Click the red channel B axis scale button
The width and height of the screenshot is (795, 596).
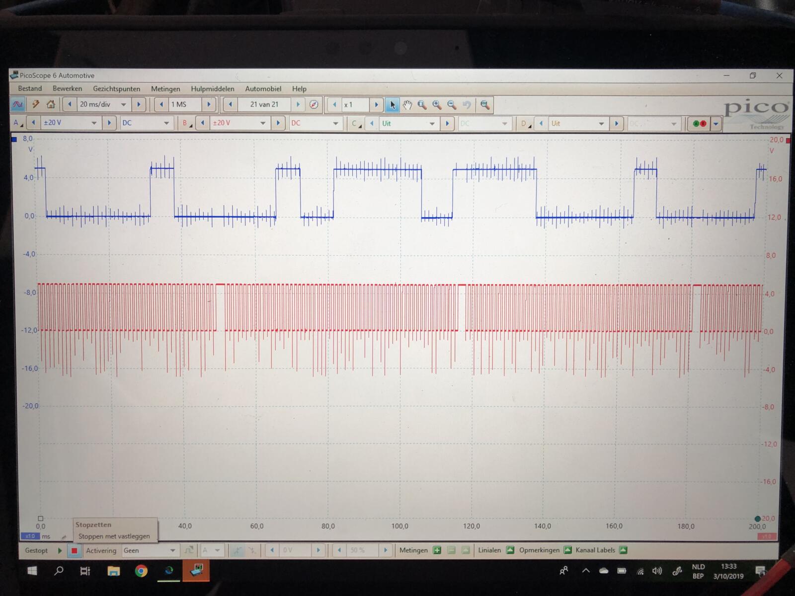pos(768,536)
